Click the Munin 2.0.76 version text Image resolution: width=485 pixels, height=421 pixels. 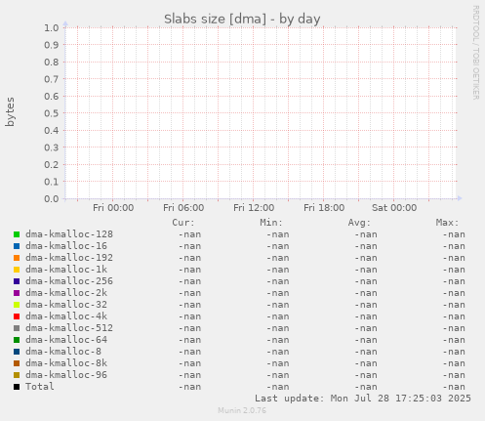[242, 410]
